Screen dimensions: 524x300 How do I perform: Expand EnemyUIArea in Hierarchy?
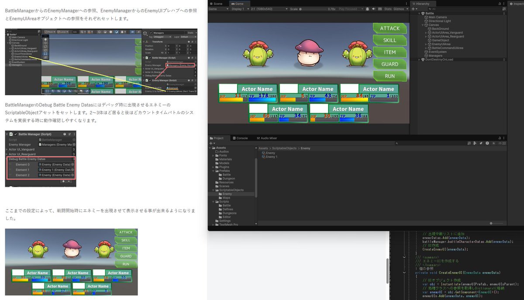[426, 44]
